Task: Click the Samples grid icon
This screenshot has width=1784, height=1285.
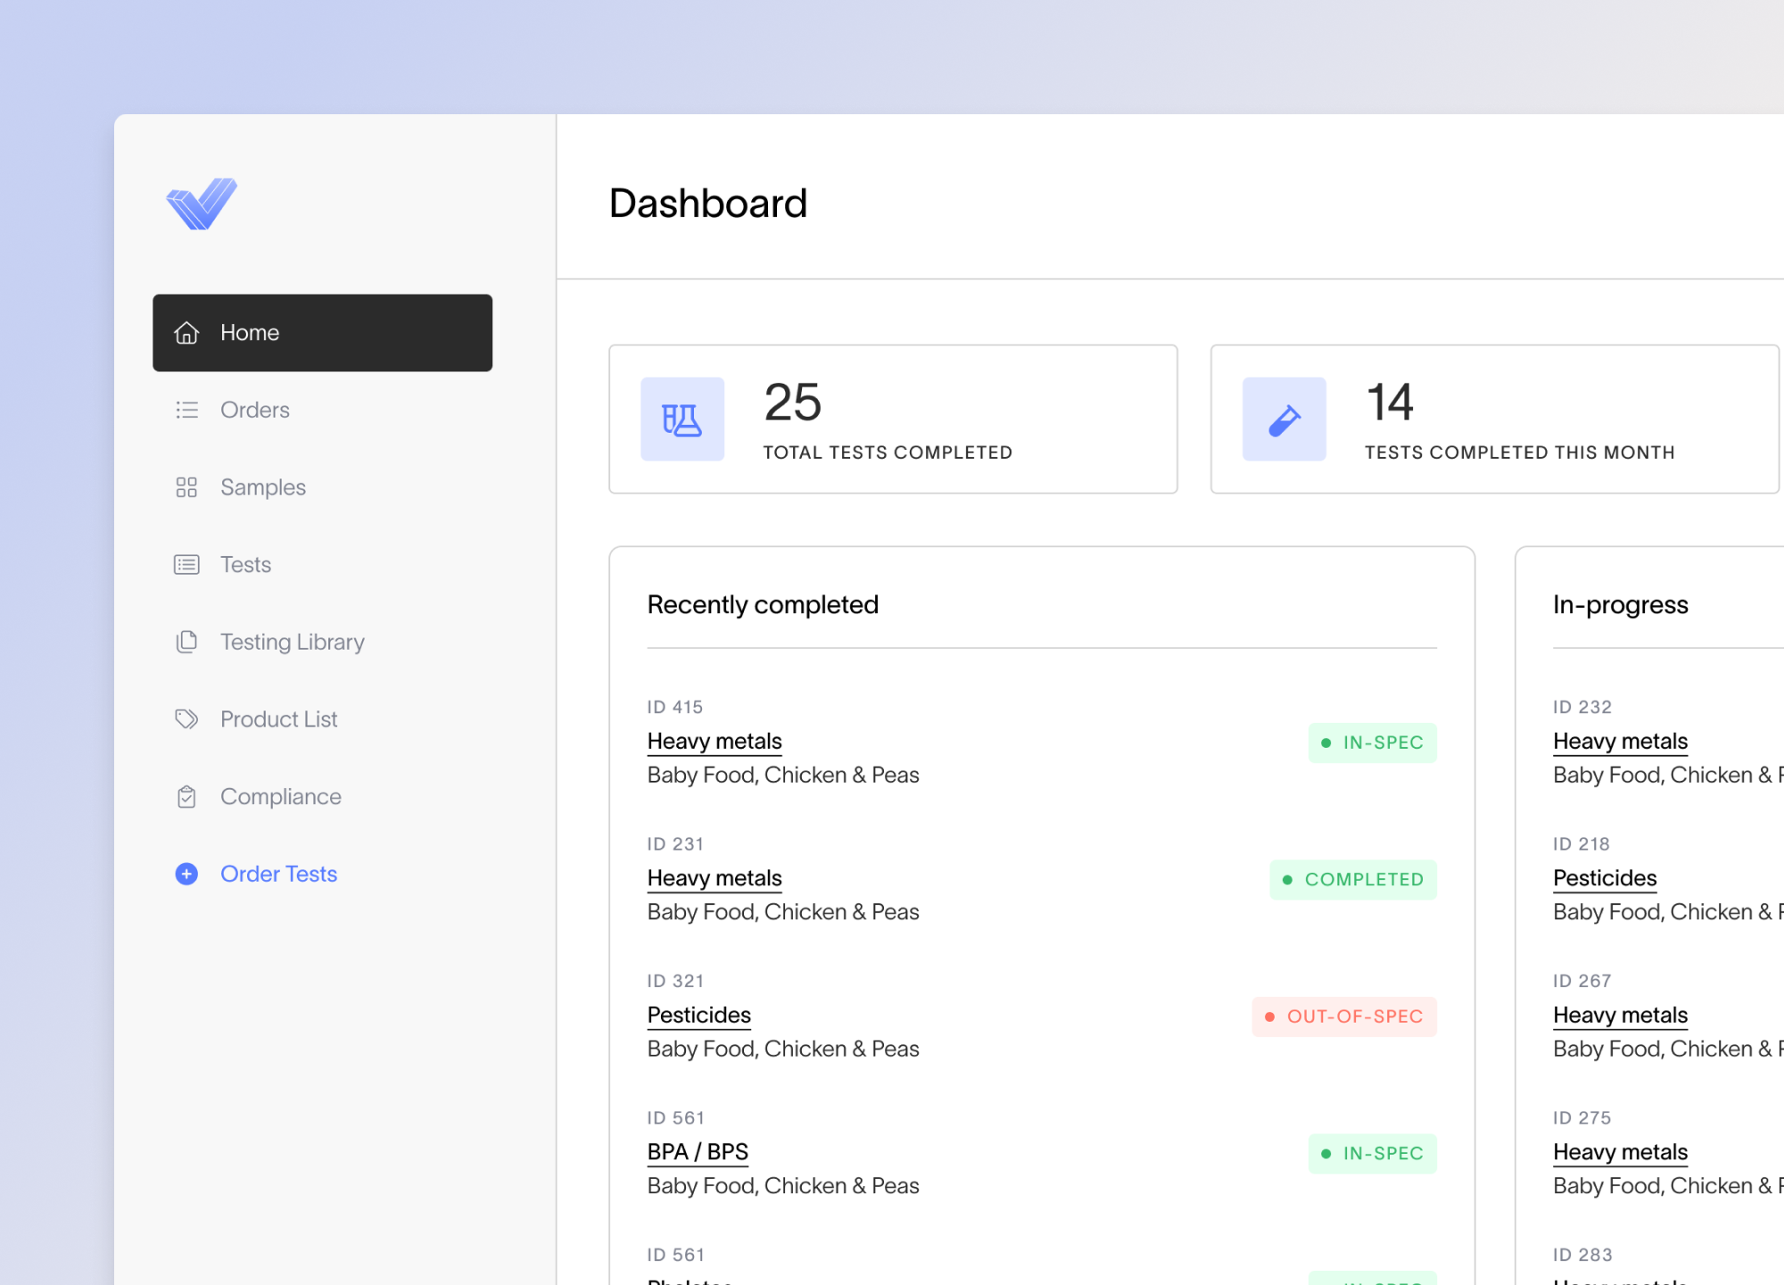Action: point(186,487)
